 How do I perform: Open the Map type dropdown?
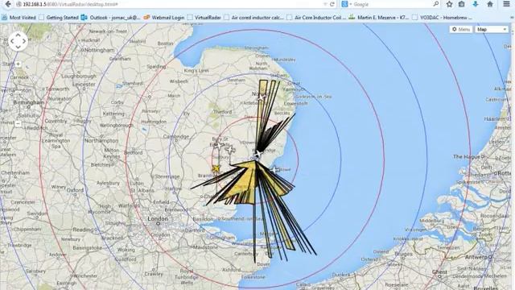492,29
